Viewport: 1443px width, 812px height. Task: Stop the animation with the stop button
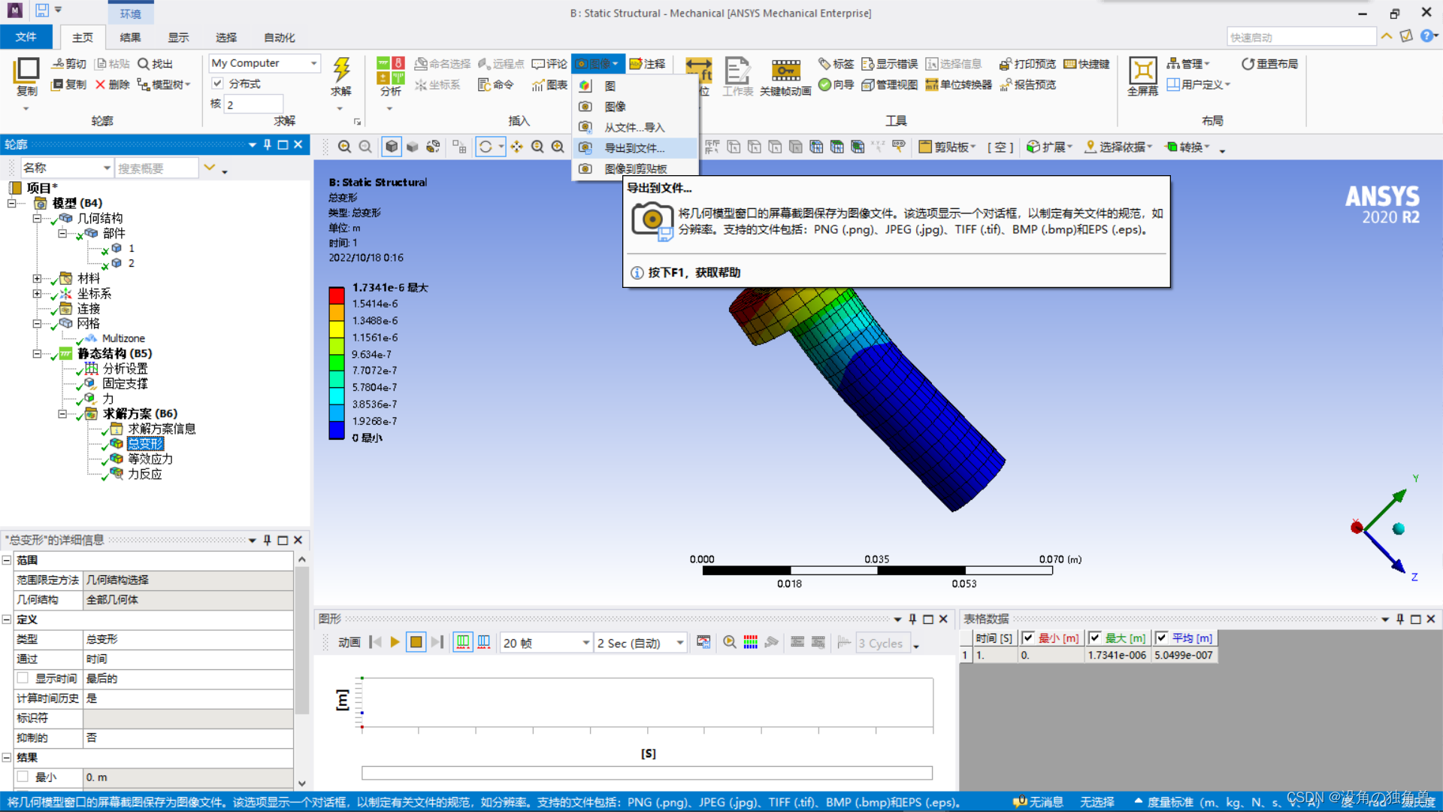[x=416, y=643]
